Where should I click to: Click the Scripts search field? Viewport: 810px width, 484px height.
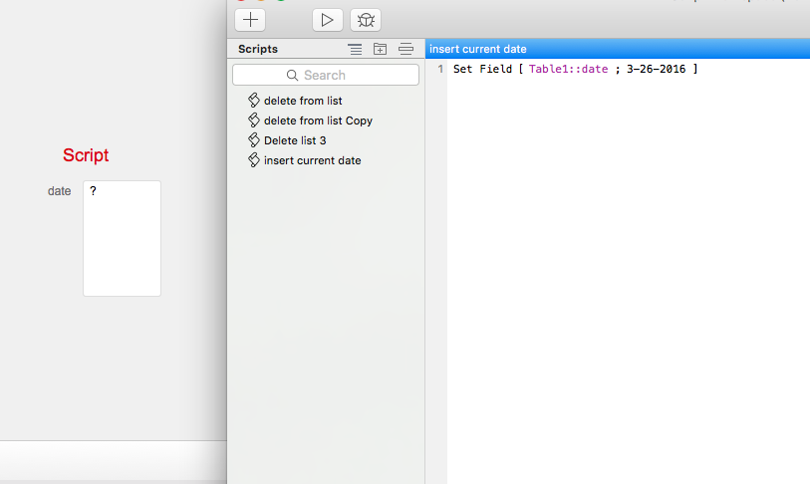click(326, 75)
